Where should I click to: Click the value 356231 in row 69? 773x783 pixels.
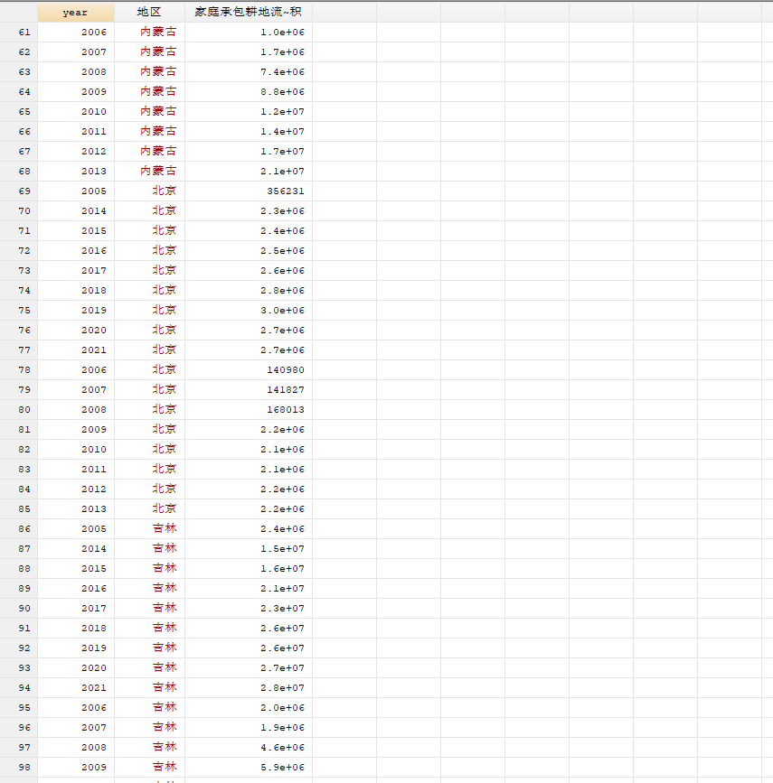click(285, 191)
